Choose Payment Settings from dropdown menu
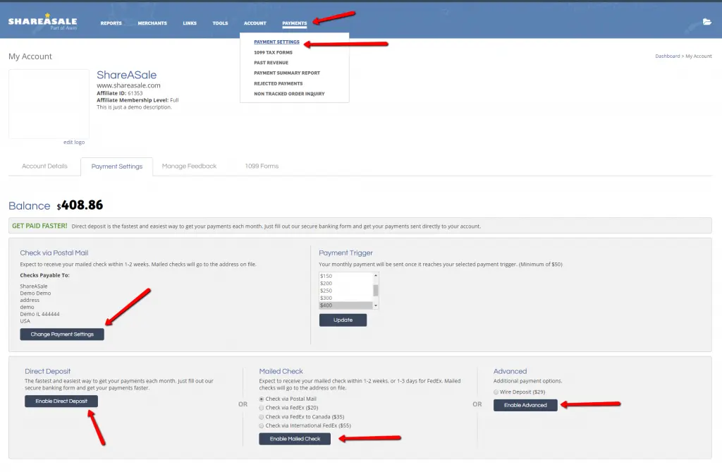 coord(276,42)
